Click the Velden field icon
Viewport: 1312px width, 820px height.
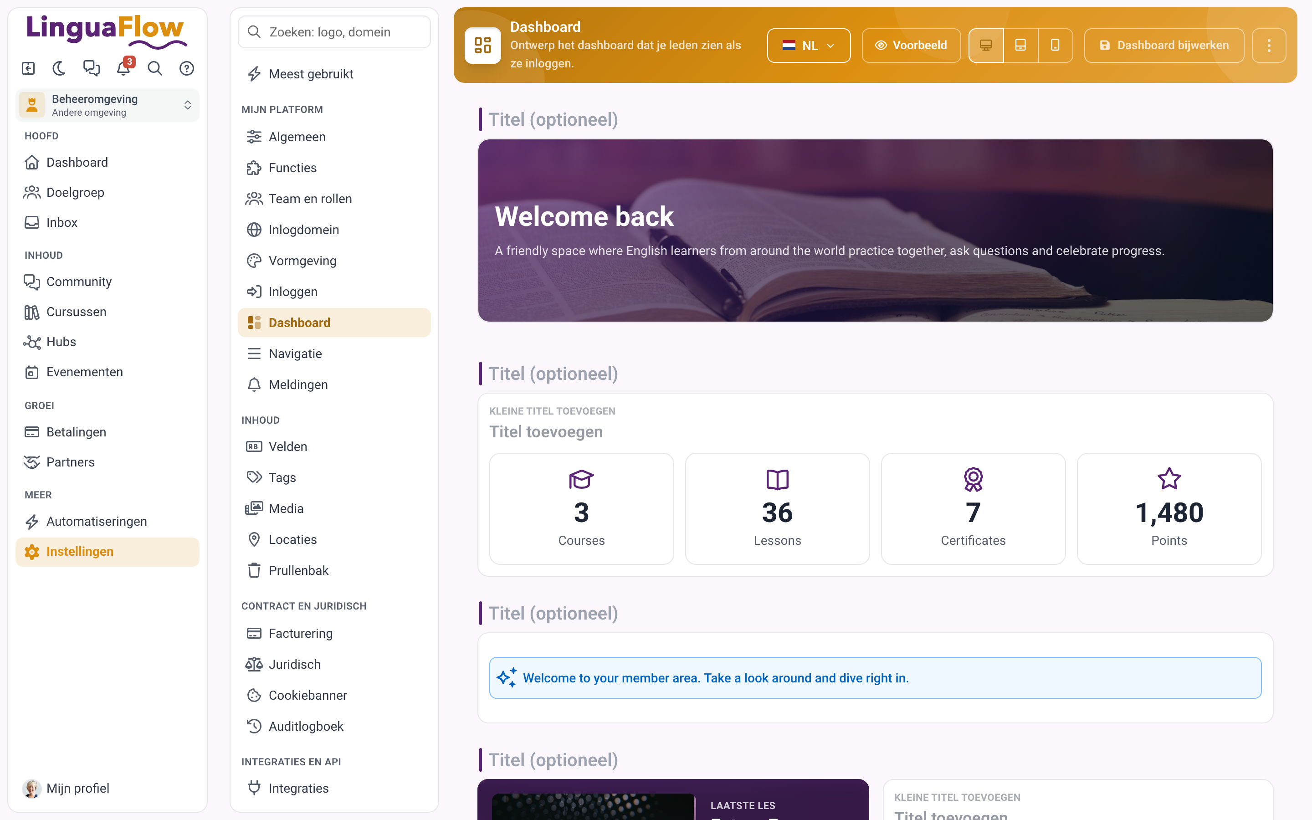pyautogui.click(x=254, y=446)
